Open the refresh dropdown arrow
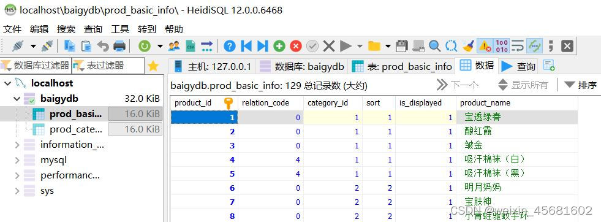Screen dimensions: 601x222 [160, 47]
